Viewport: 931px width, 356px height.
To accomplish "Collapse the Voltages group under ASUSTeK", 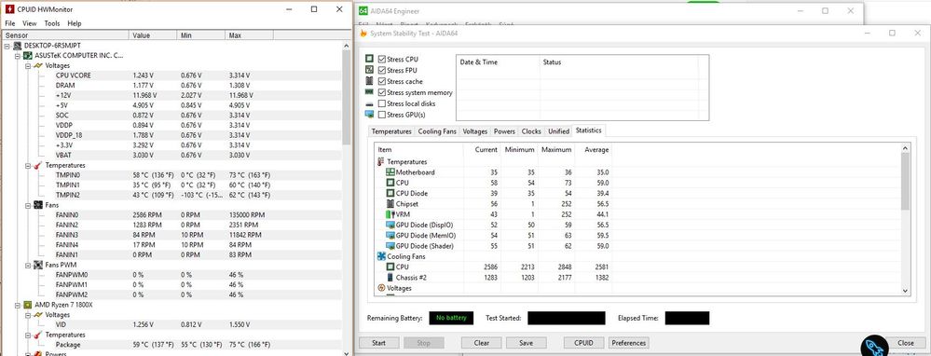I will (28, 65).
